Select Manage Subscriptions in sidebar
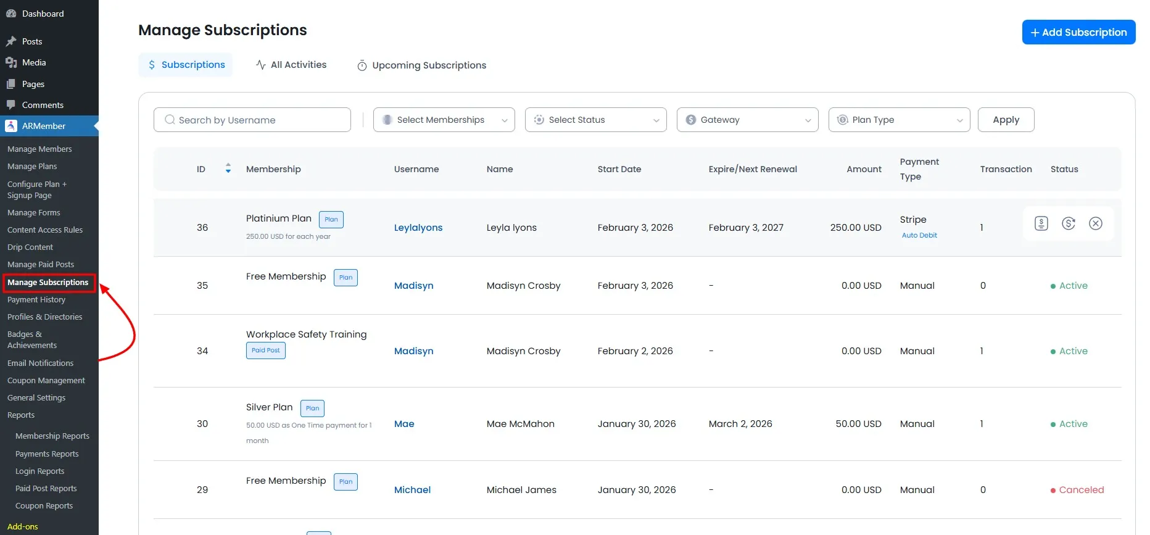The image size is (1150, 535). (x=48, y=283)
